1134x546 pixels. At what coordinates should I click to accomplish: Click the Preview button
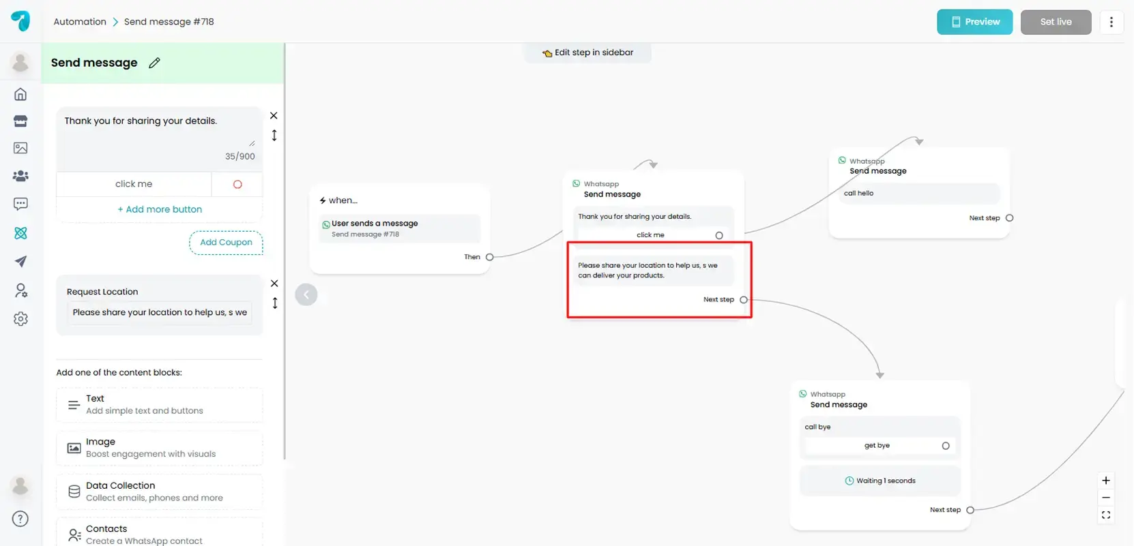point(974,22)
